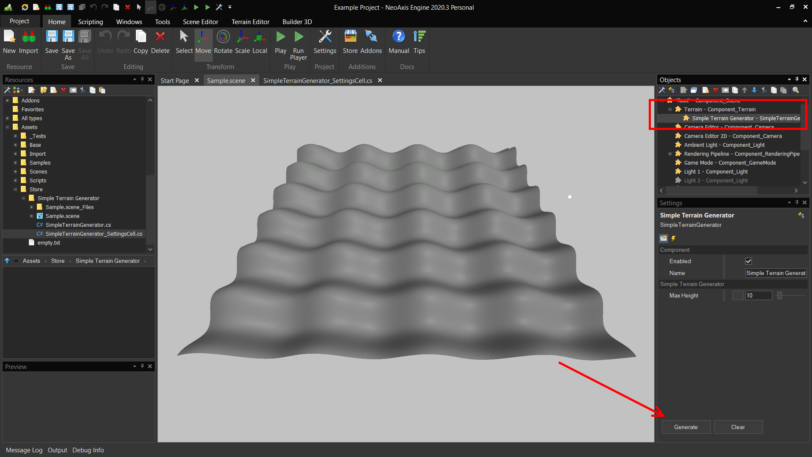Open the Terrain Editor ribbon tab
The width and height of the screenshot is (812, 457).
click(x=250, y=22)
